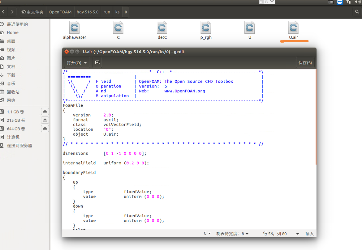Image resolution: width=362 pixels, height=250 pixels.
Task: Click gedit vertical scrollbar
Action: [316, 117]
